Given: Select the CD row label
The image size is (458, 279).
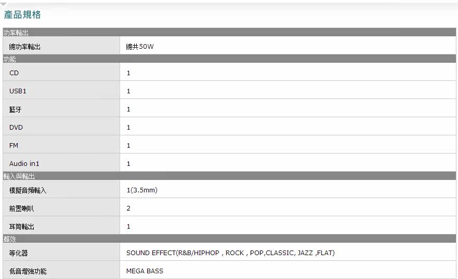Looking at the screenshot, I should [x=14, y=73].
